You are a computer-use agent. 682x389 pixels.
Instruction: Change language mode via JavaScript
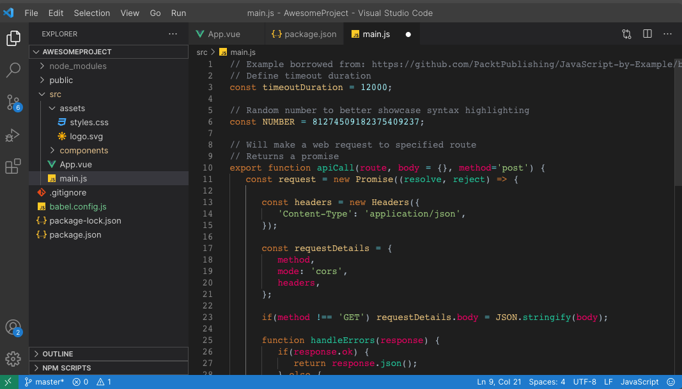(639, 382)
